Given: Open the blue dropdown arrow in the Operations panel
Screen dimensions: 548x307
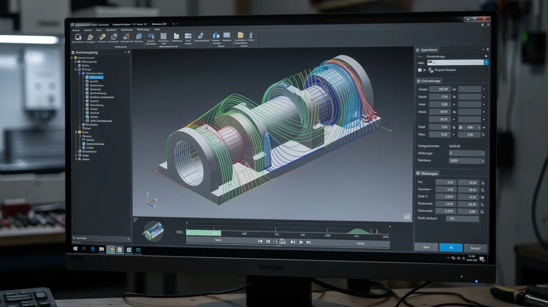Looking at the screenshot, I should 486,62.
